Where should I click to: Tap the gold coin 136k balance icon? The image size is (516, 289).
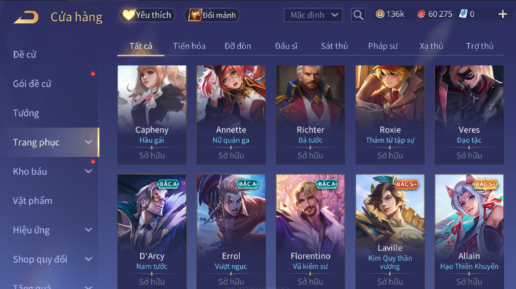[x=380, y=13]
